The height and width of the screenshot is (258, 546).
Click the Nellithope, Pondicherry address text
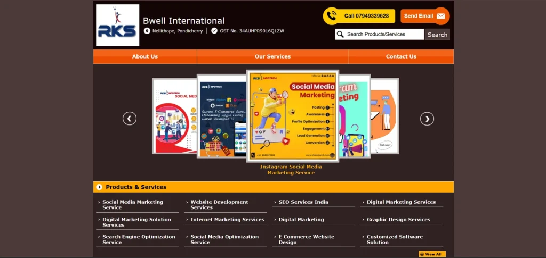pos(178,31)
